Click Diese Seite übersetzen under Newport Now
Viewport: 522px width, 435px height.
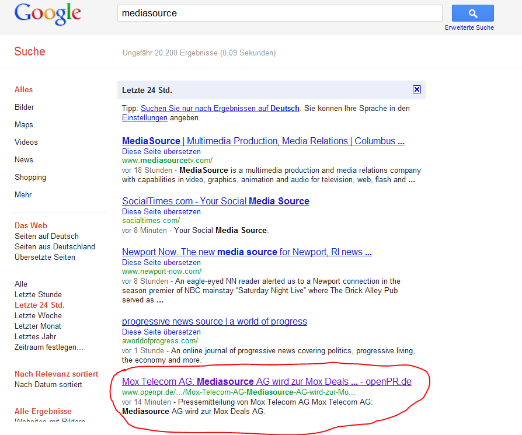click(x=161, y=263)
